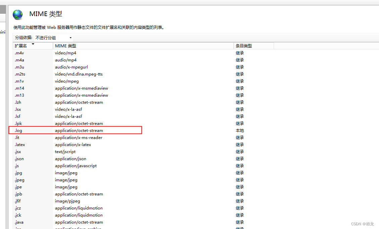Click the video/mp4 MIME type cell

pyautogui.click(x=65, y=53)
